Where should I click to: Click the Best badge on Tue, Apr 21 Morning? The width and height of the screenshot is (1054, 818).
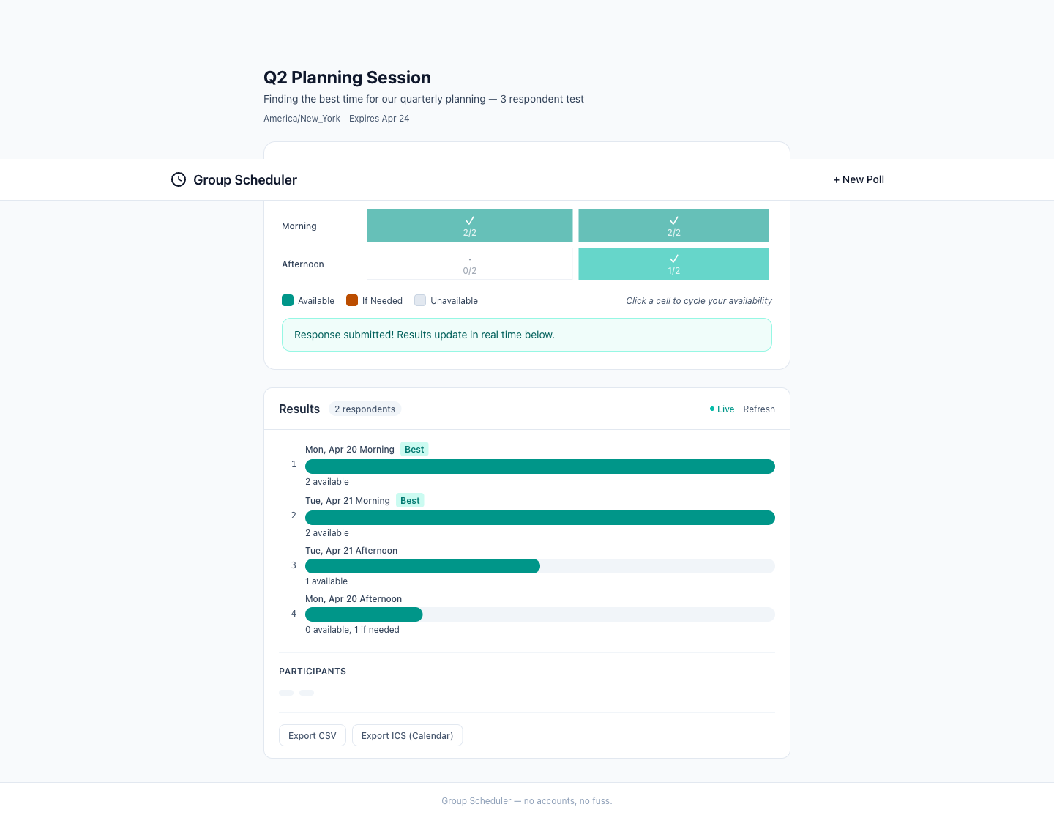click(410, 501)
